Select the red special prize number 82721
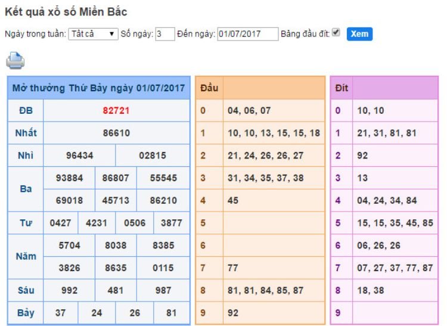Image resolution: width=447 pixels, height=326 pixels. [116, 110]
